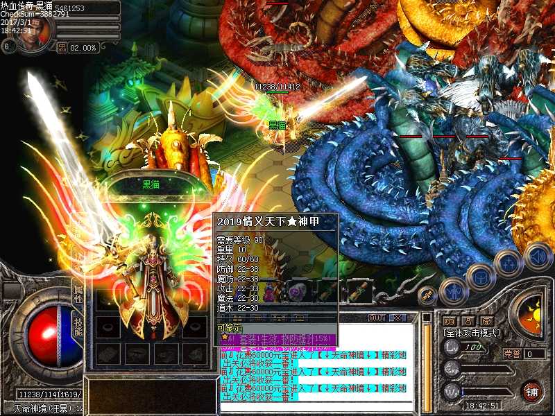This screenshot has width=555, height=416.
Task: Click the 攻击 22-33 tooltip line
Action: tap(238, 288)
